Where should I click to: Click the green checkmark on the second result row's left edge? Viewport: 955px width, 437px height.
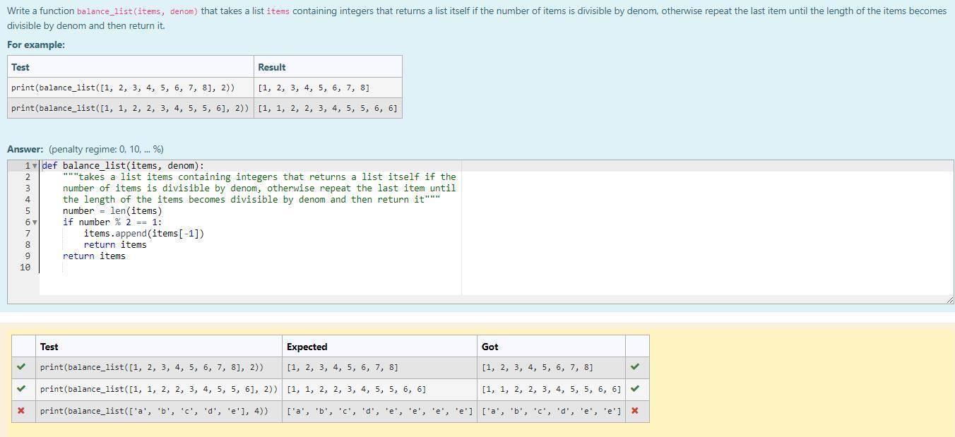coord(21,388)
